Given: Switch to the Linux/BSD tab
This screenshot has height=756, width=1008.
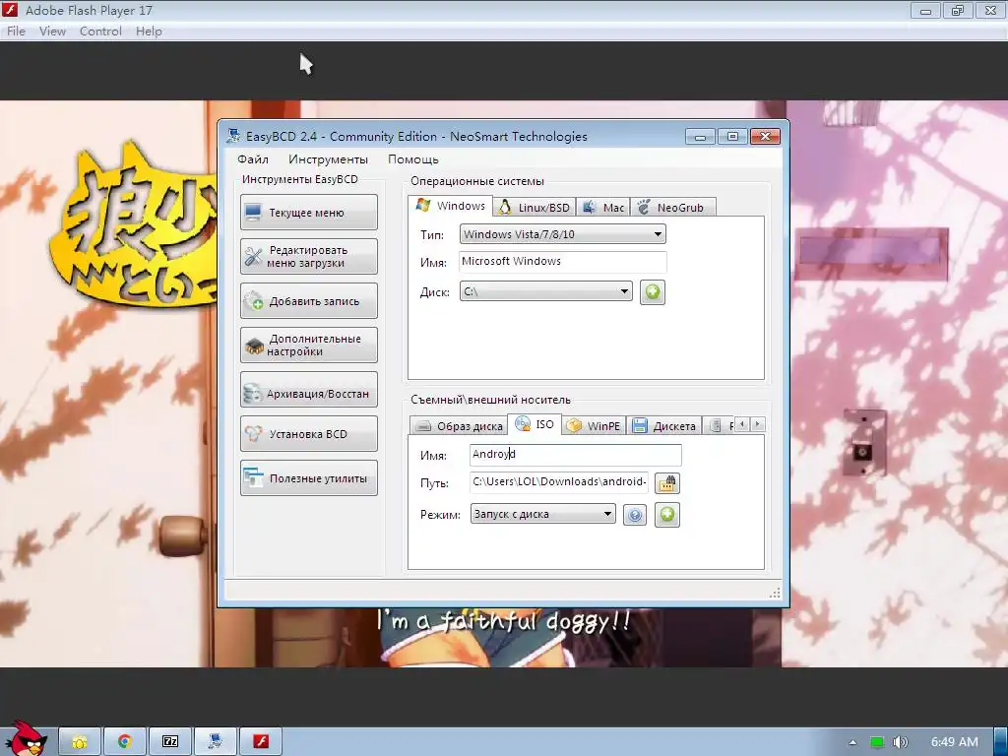Looking at the screenshot, I should tap(535, 208).
